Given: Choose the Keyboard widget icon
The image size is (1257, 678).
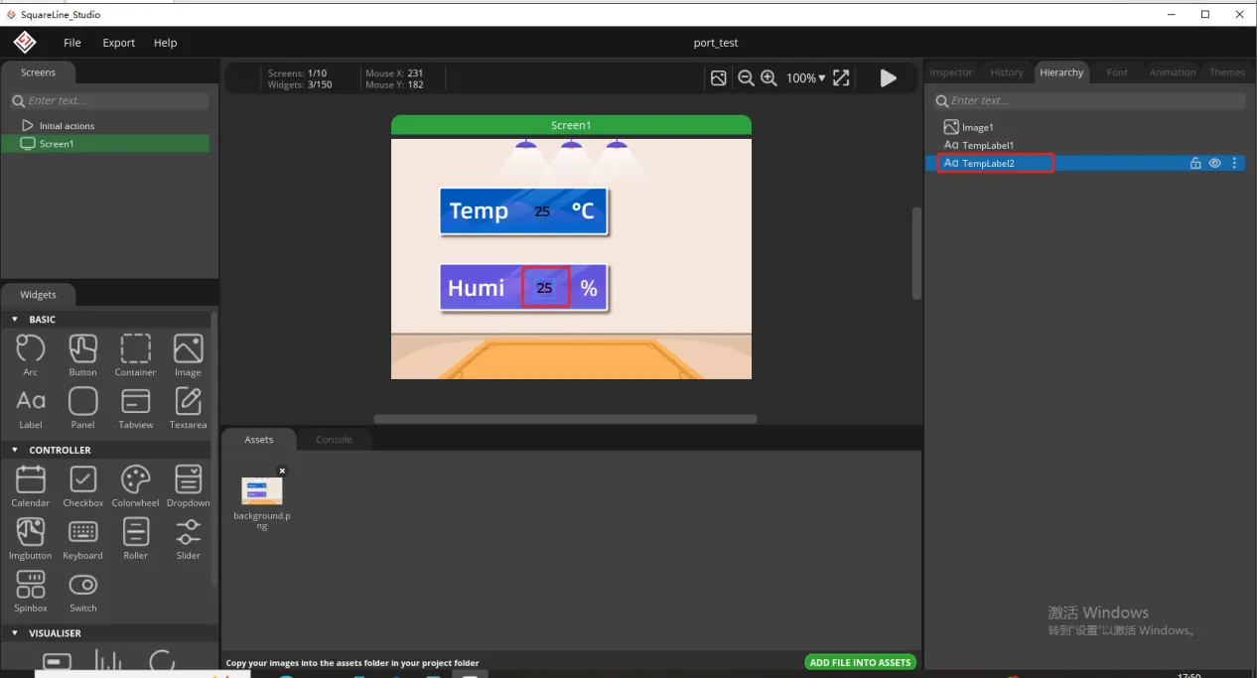Looking at the screenshot, I should tap(82, 533).
